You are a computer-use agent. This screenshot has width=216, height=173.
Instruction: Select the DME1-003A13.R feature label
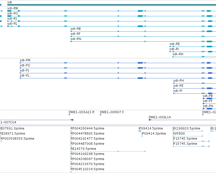[81, 112]
